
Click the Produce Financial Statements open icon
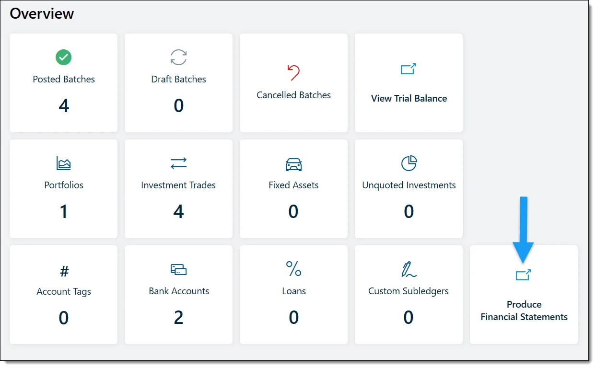[x=523, y=275]
